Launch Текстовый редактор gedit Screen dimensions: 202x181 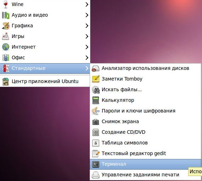coord(145,154)
